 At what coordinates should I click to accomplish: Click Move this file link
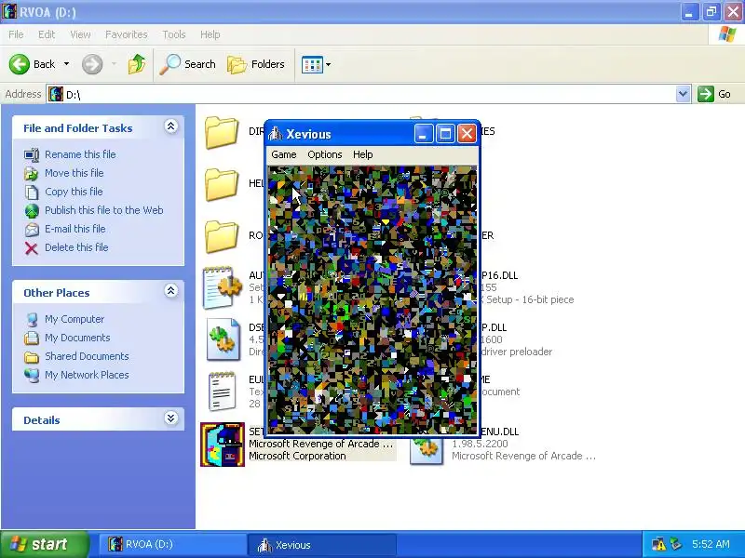tap(74, 173)
